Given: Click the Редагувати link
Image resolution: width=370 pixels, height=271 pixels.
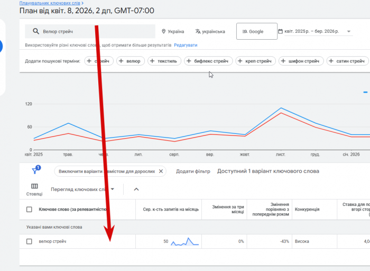Looking at the screenshot, I should click(186, 45).
